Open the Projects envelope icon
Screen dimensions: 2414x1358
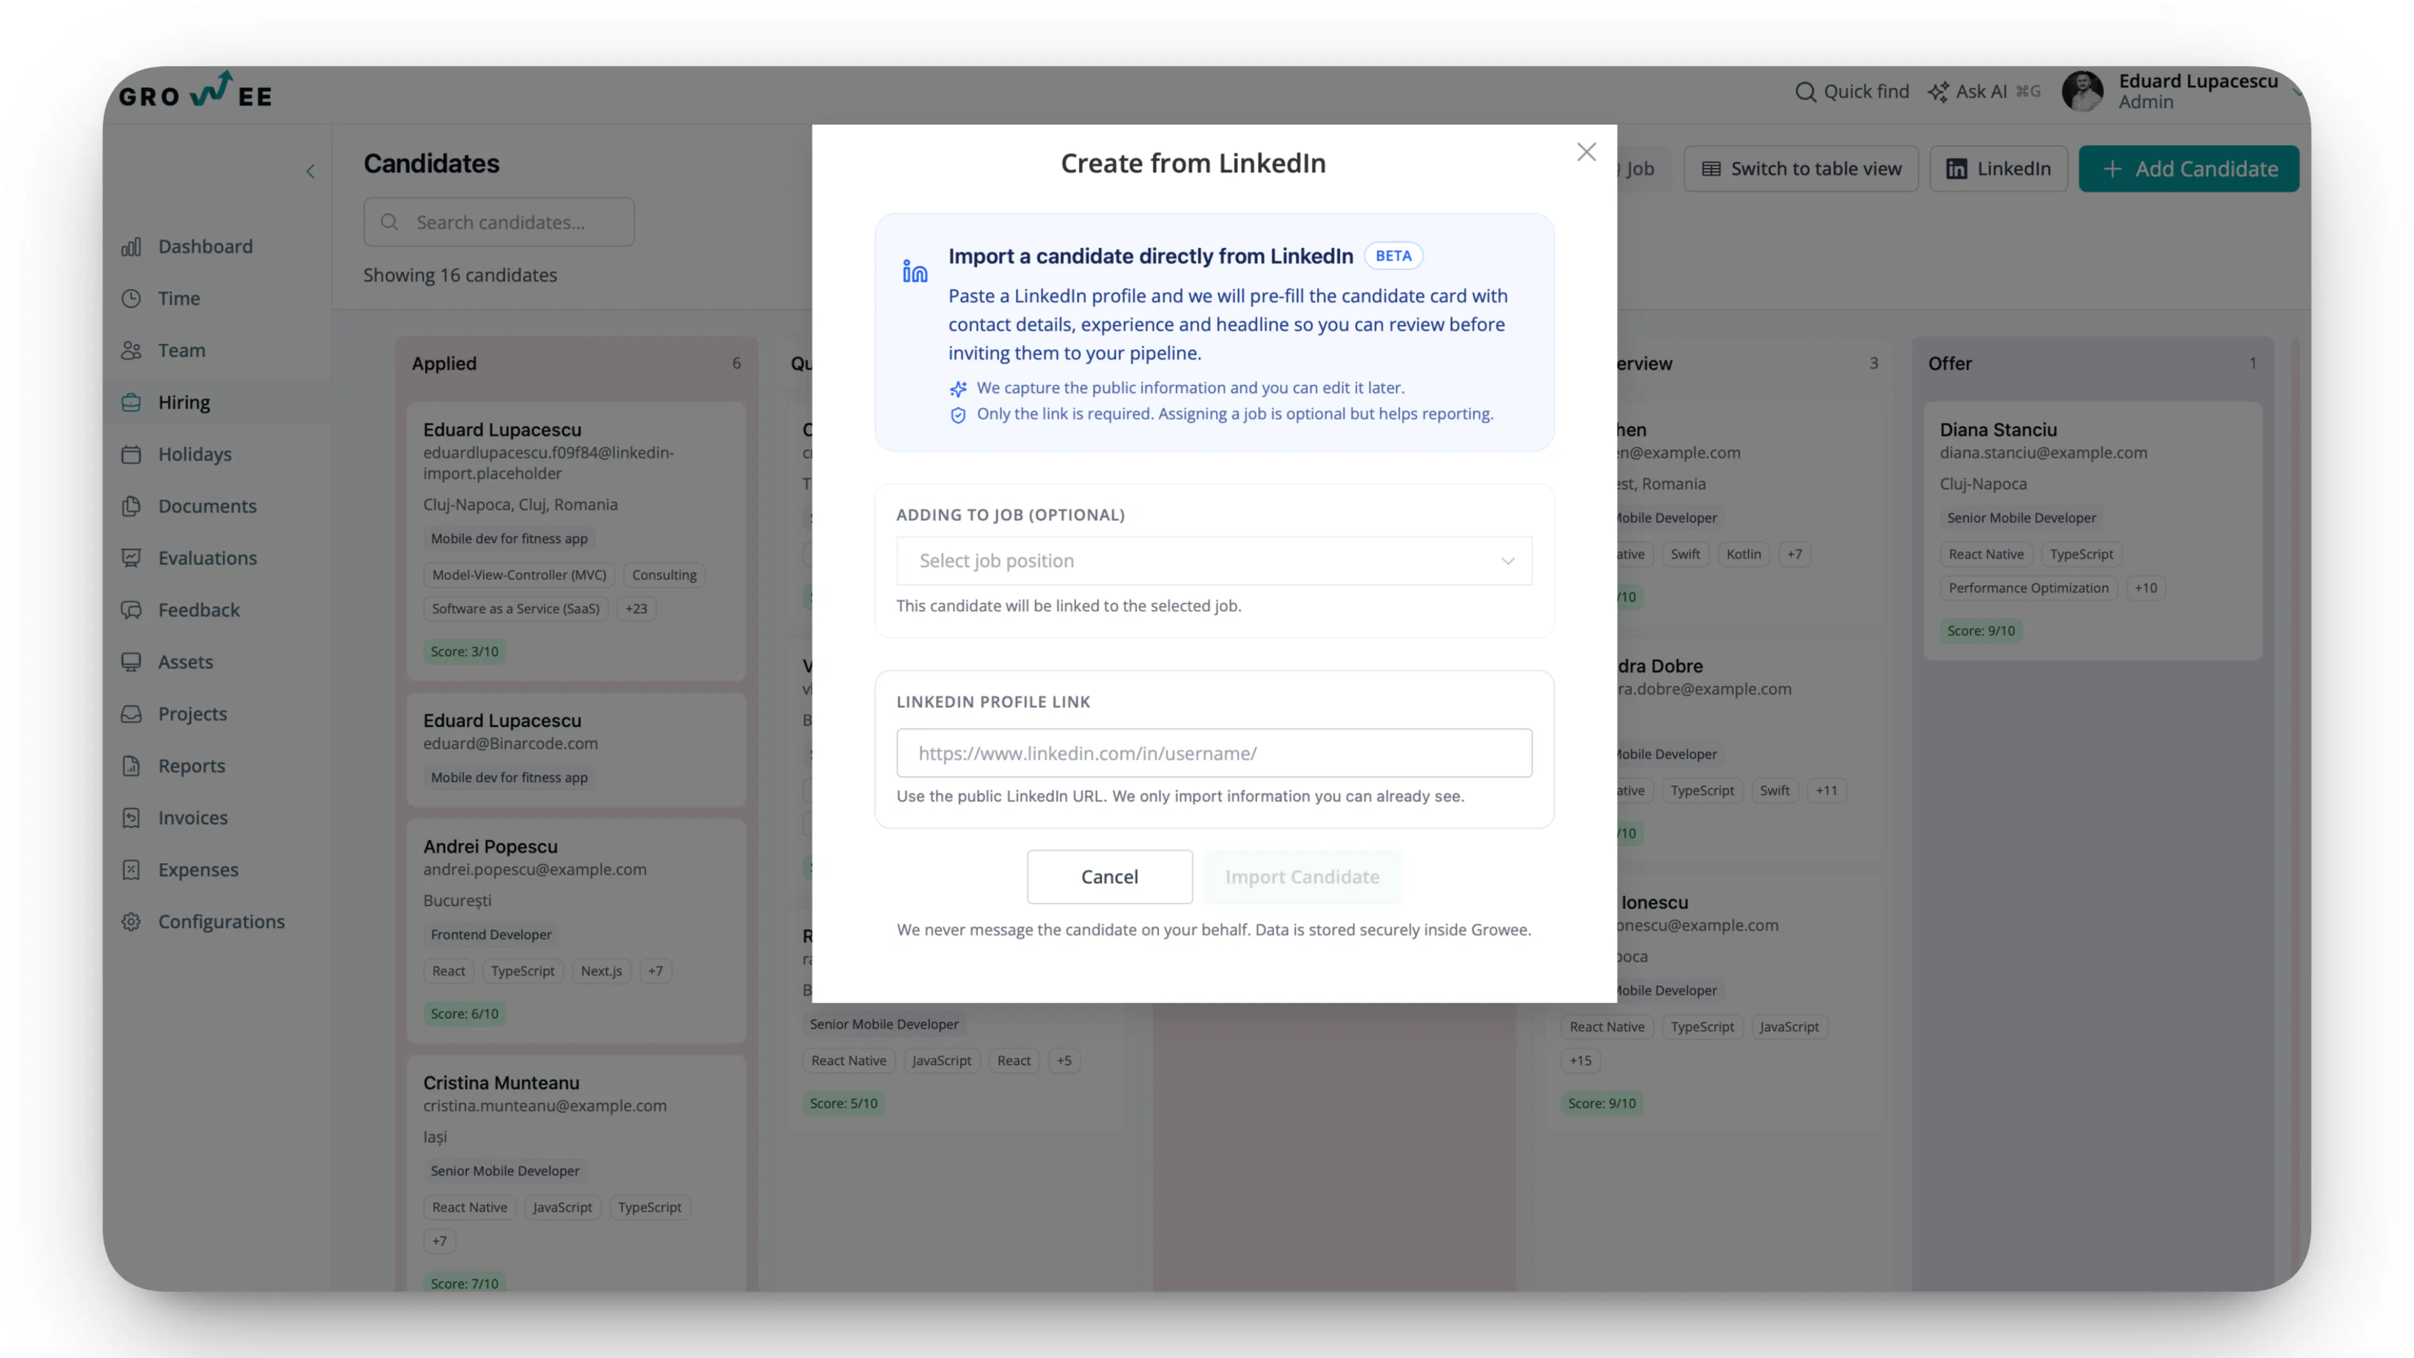[131, 713]
